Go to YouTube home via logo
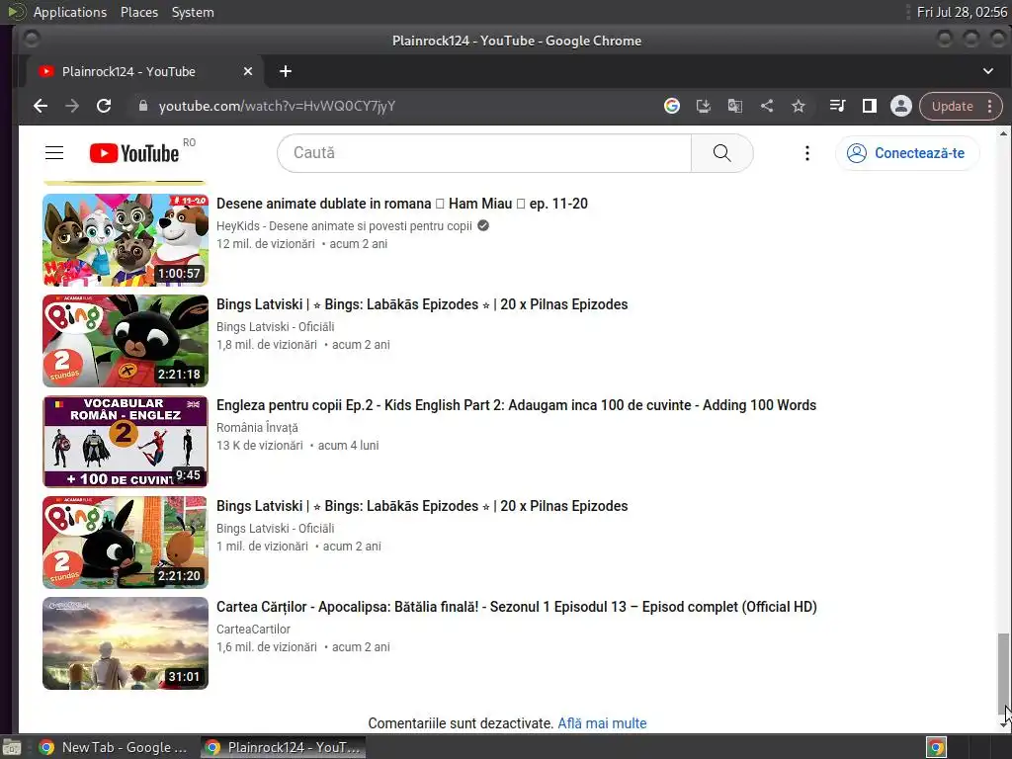Screen dimensions: 1012x759 pos(134,153)
